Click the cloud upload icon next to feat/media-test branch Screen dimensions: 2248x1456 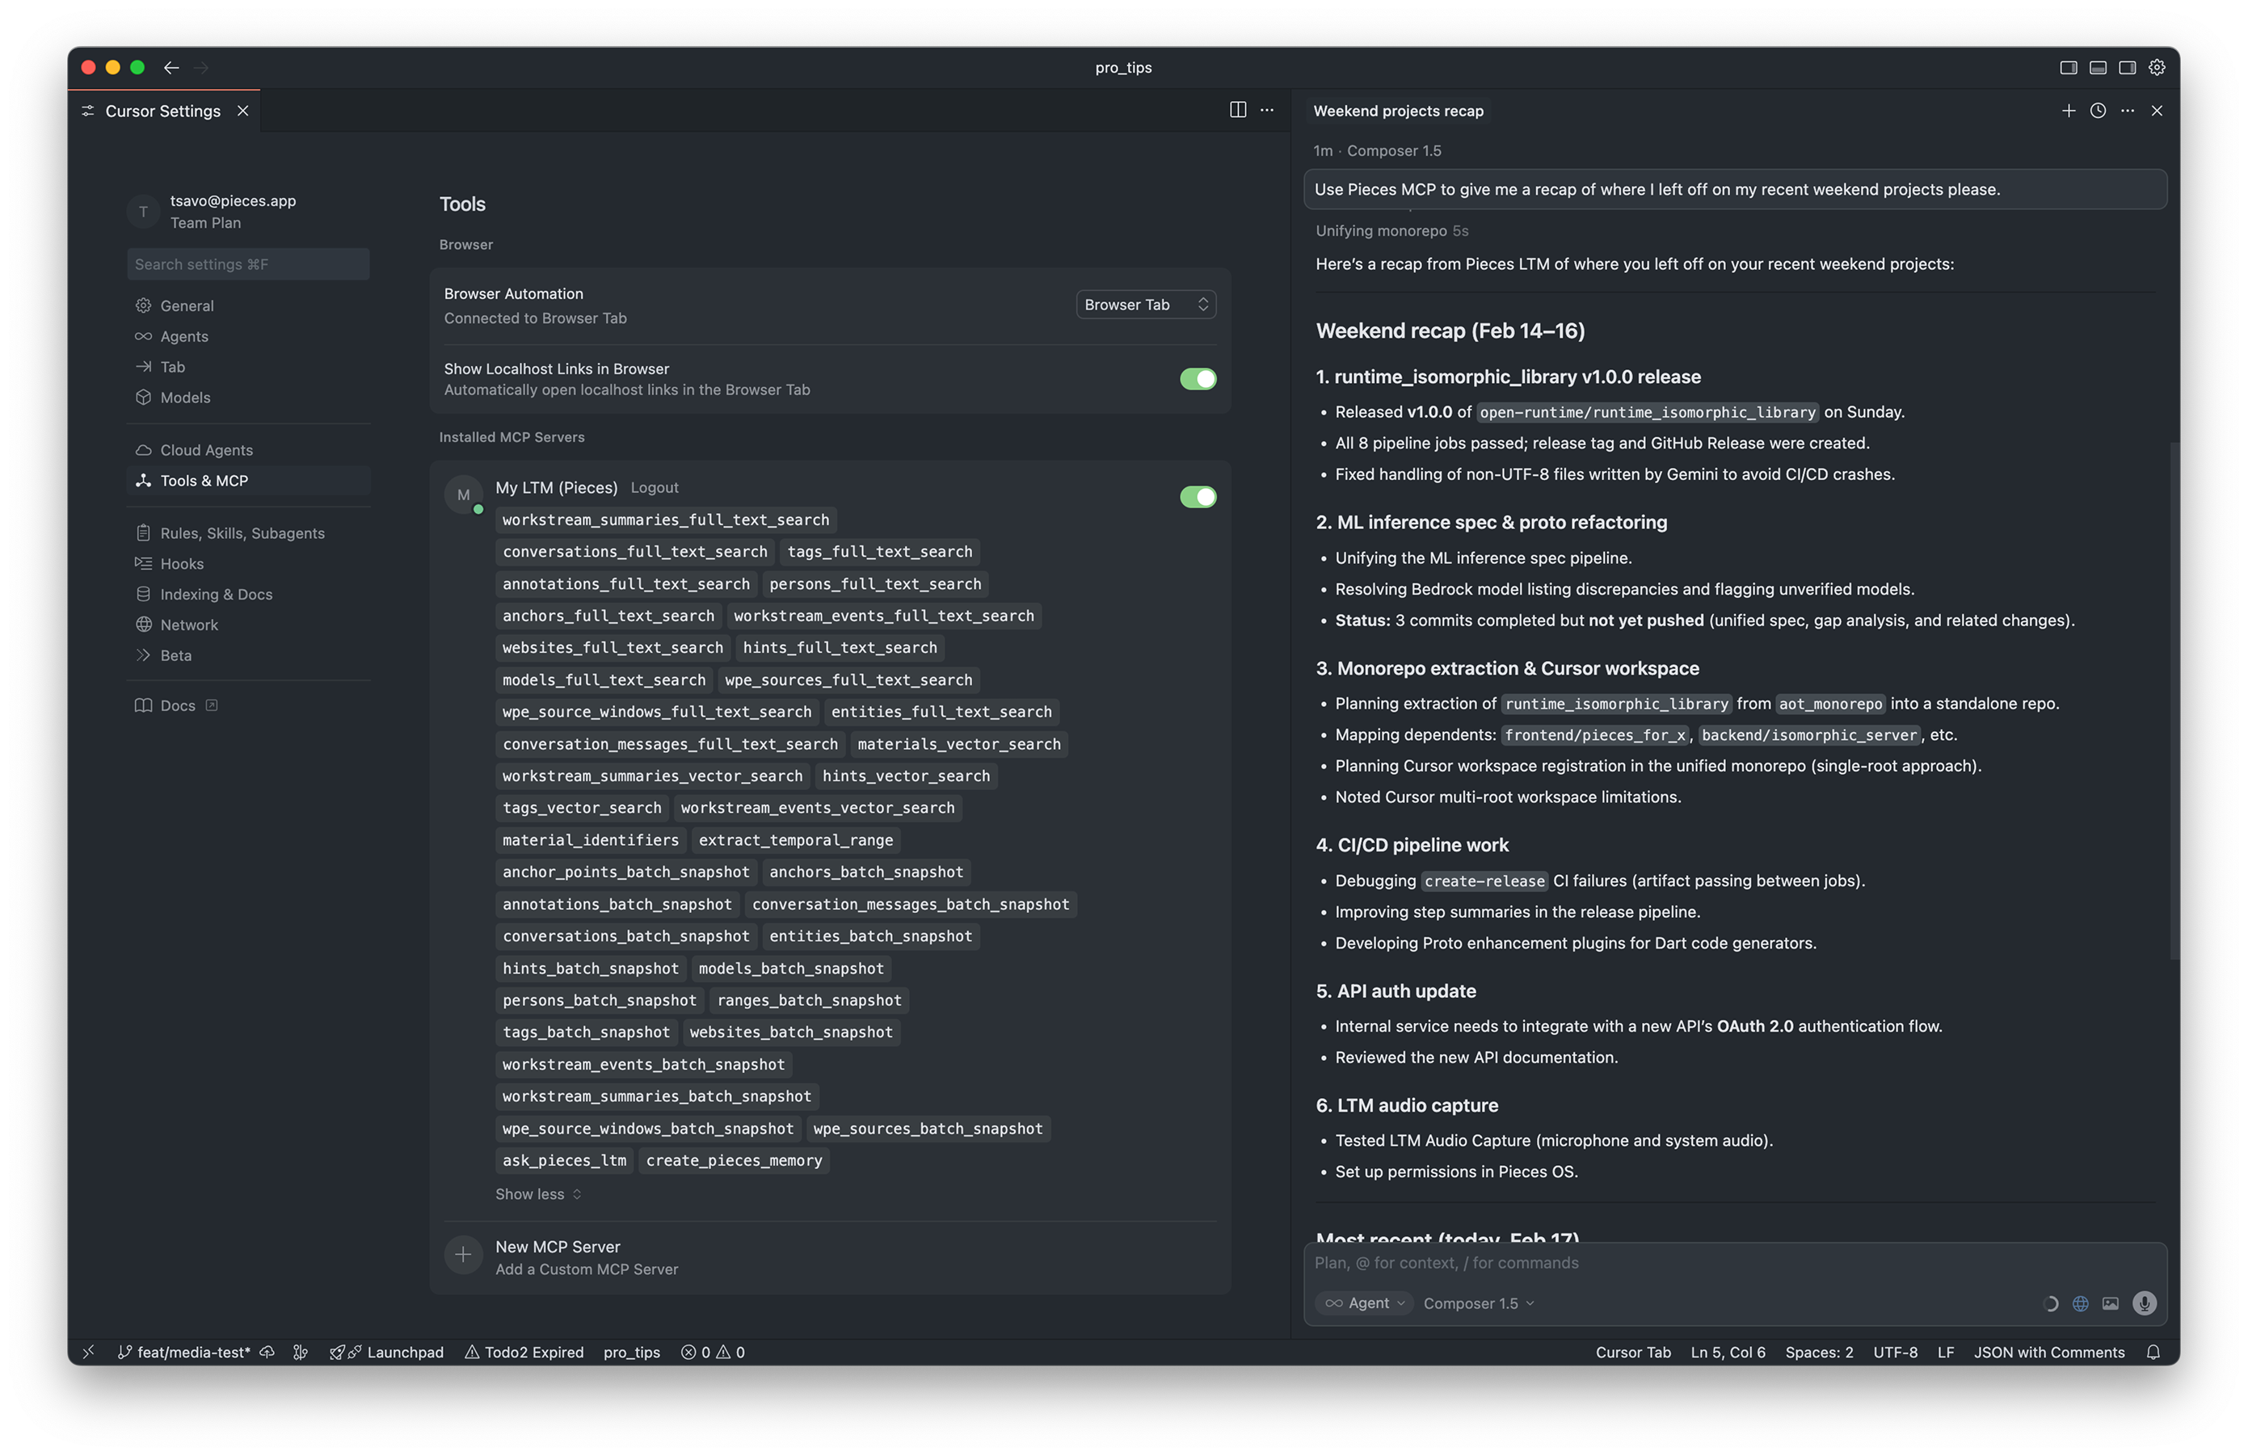(x=267, y=1351)
